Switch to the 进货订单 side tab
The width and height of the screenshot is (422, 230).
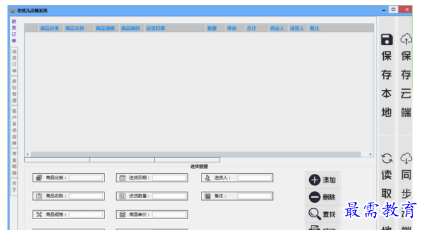[x=14, y=31]
